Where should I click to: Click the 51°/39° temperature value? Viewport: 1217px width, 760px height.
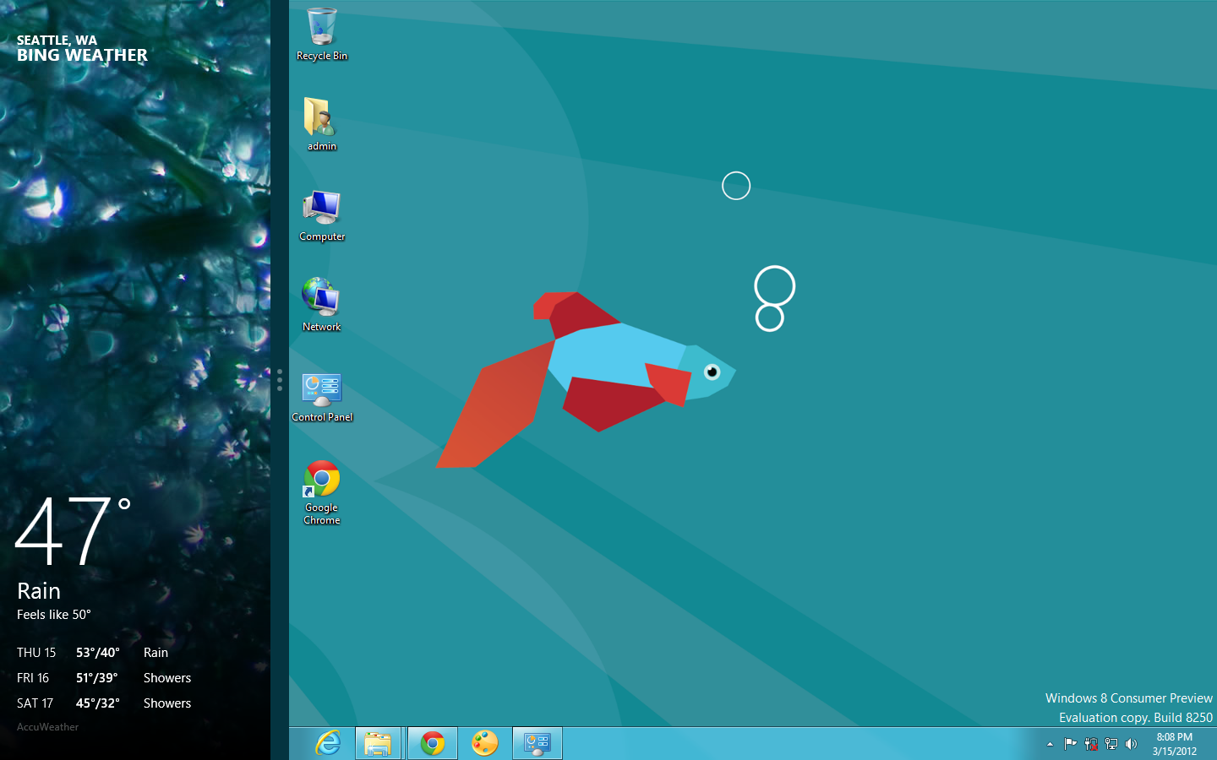[x=97, y=678]
